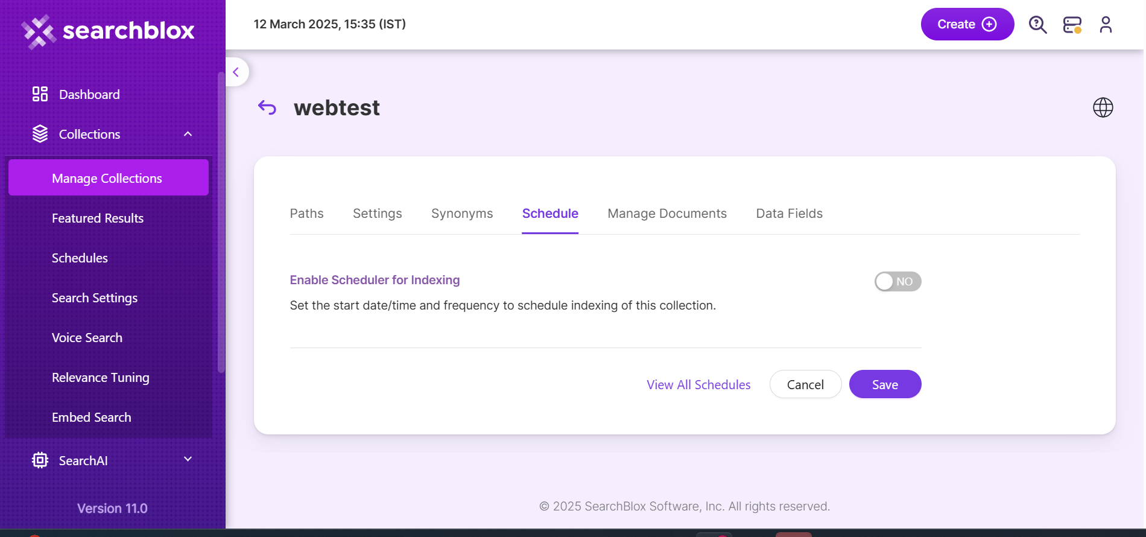Click the Create button

click(x=967, y=24)
